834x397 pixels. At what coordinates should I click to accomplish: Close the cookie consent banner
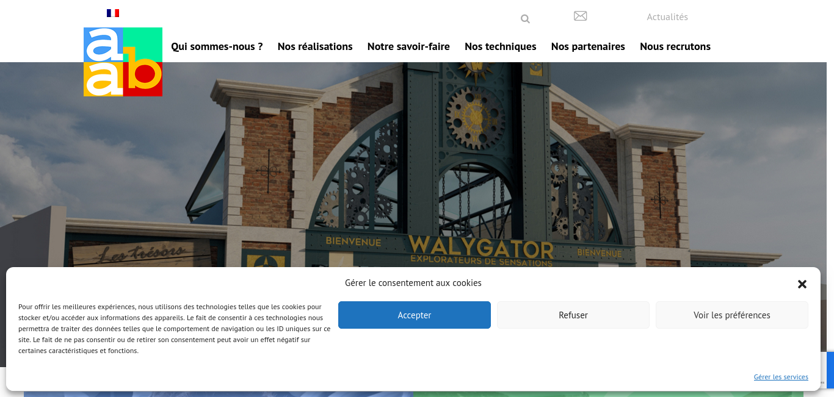tap(802, 284)
